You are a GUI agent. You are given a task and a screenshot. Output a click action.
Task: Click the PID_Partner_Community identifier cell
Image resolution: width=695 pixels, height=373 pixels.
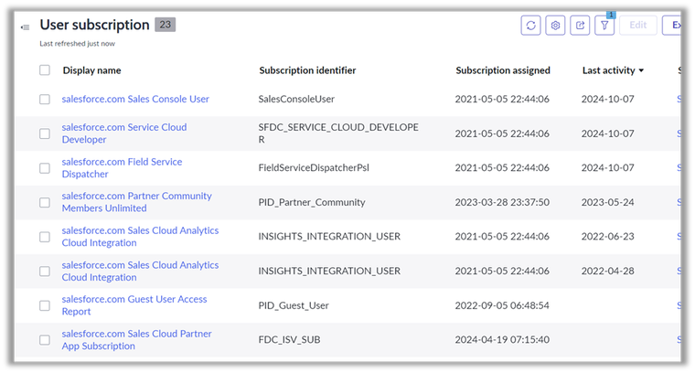coord(312,202)
